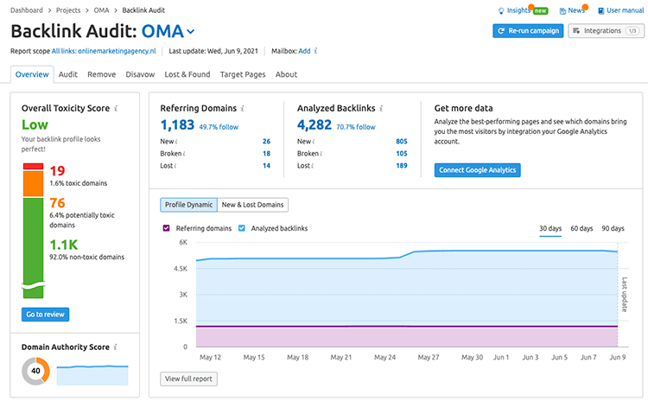The width and height of the screenshot is (648, 401).
Task: Click Referring Domains total 1,183
Action: [x=177, y=124]
